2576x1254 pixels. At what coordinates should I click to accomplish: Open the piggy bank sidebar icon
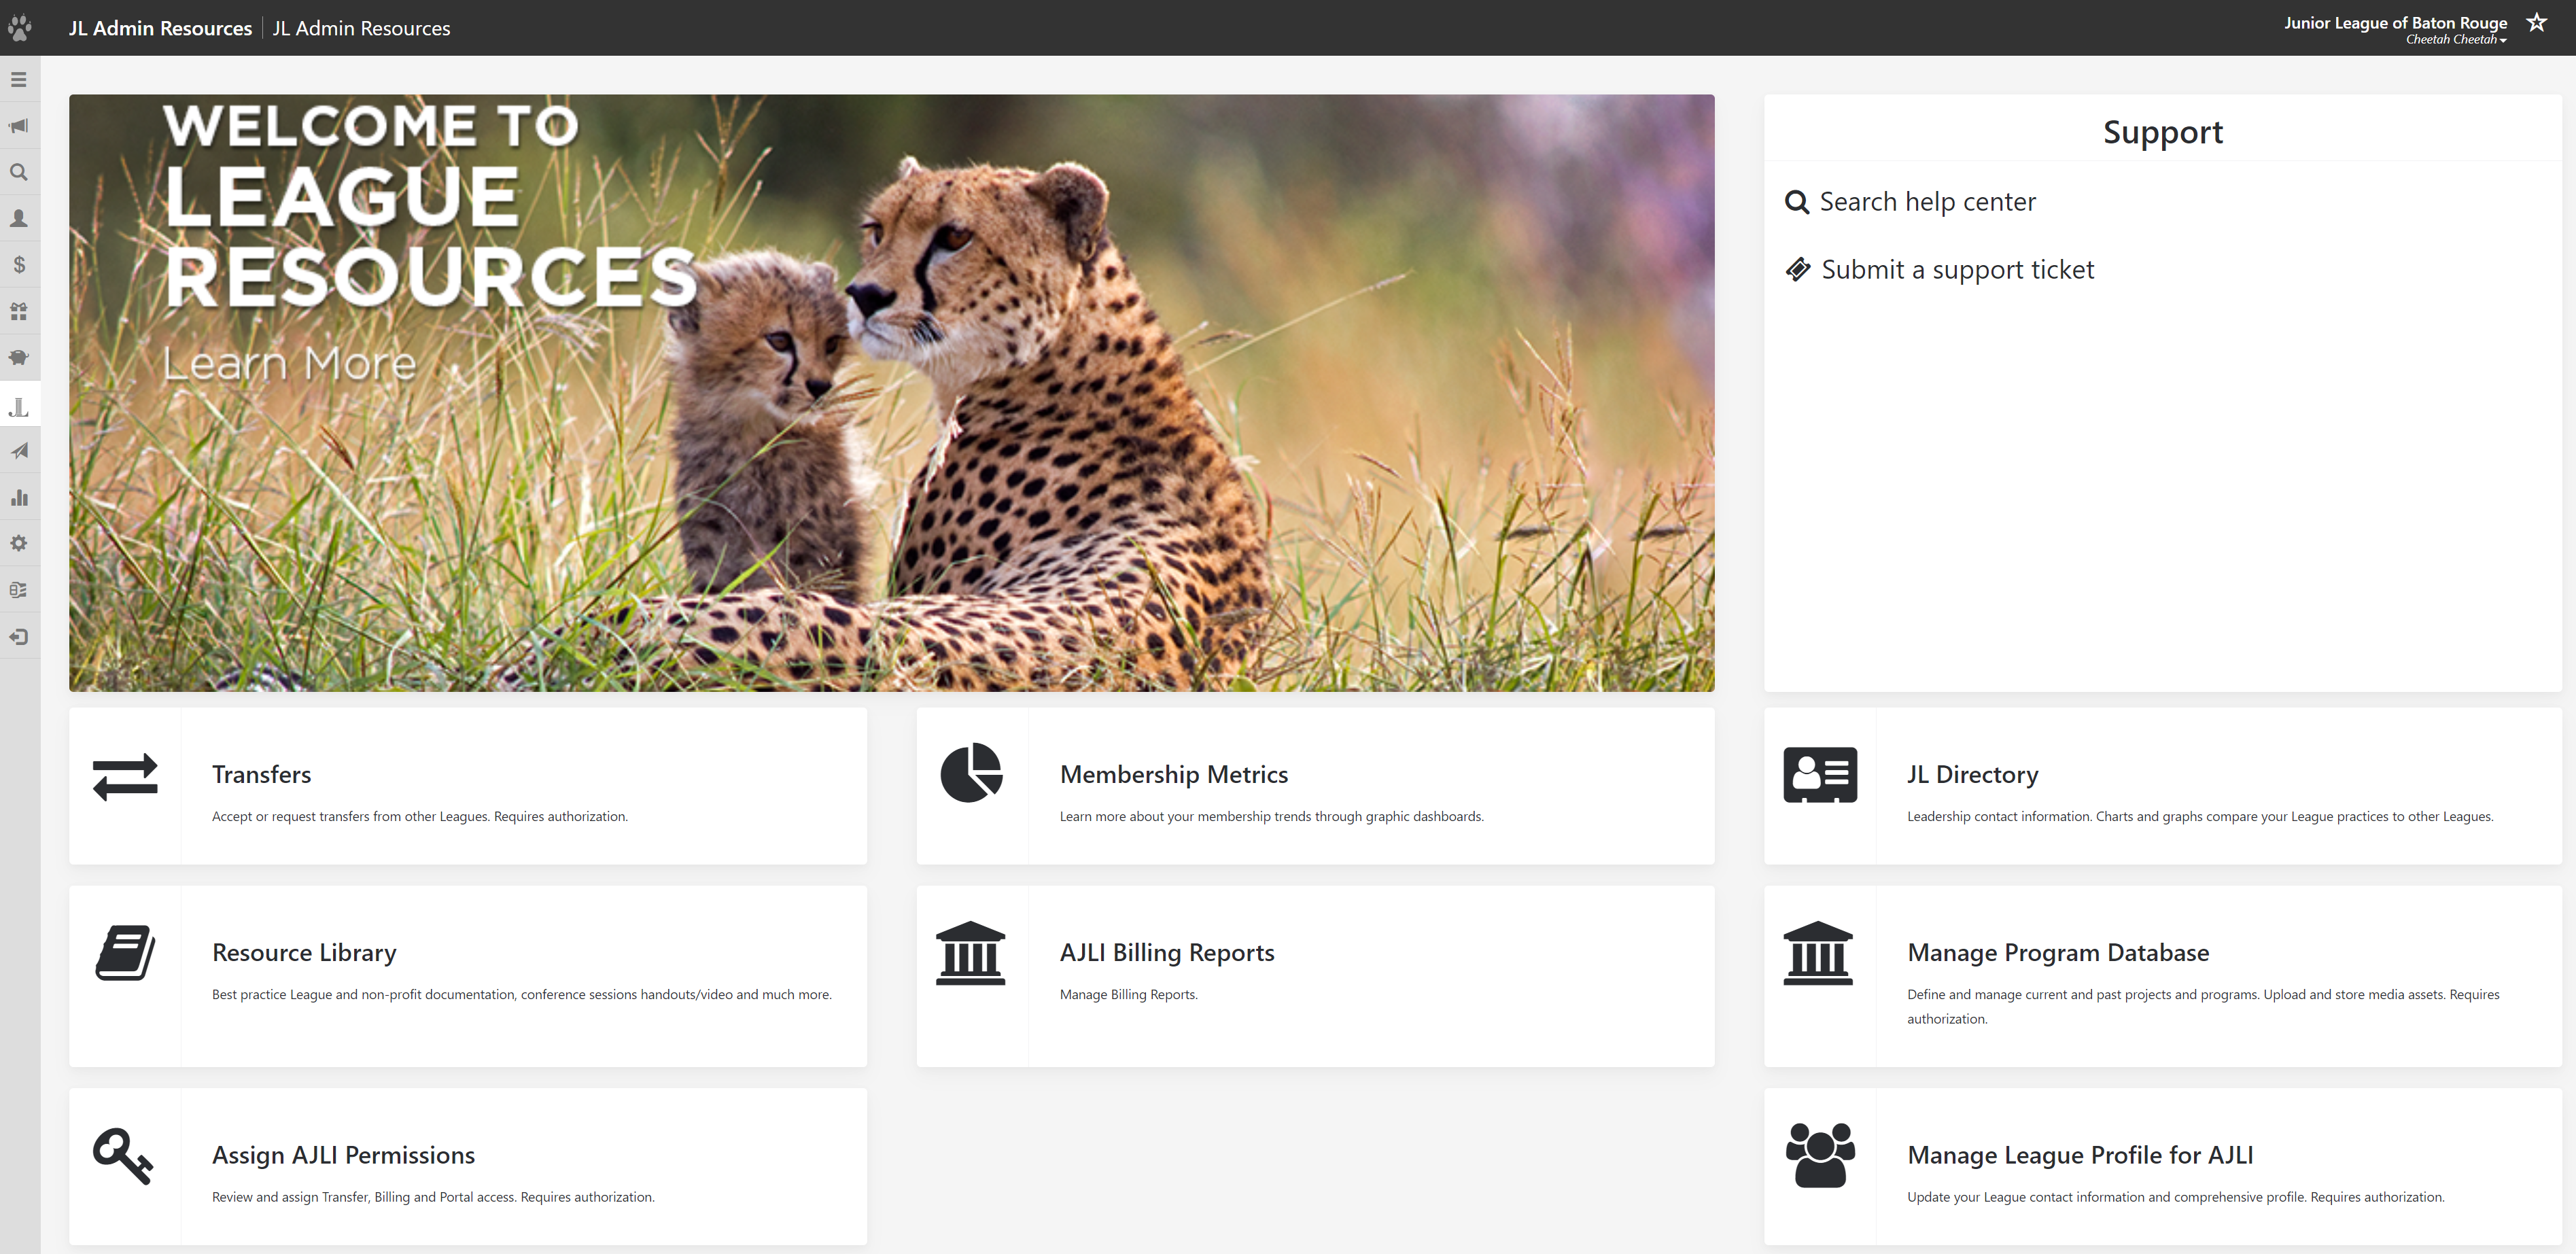click(19, 358)
